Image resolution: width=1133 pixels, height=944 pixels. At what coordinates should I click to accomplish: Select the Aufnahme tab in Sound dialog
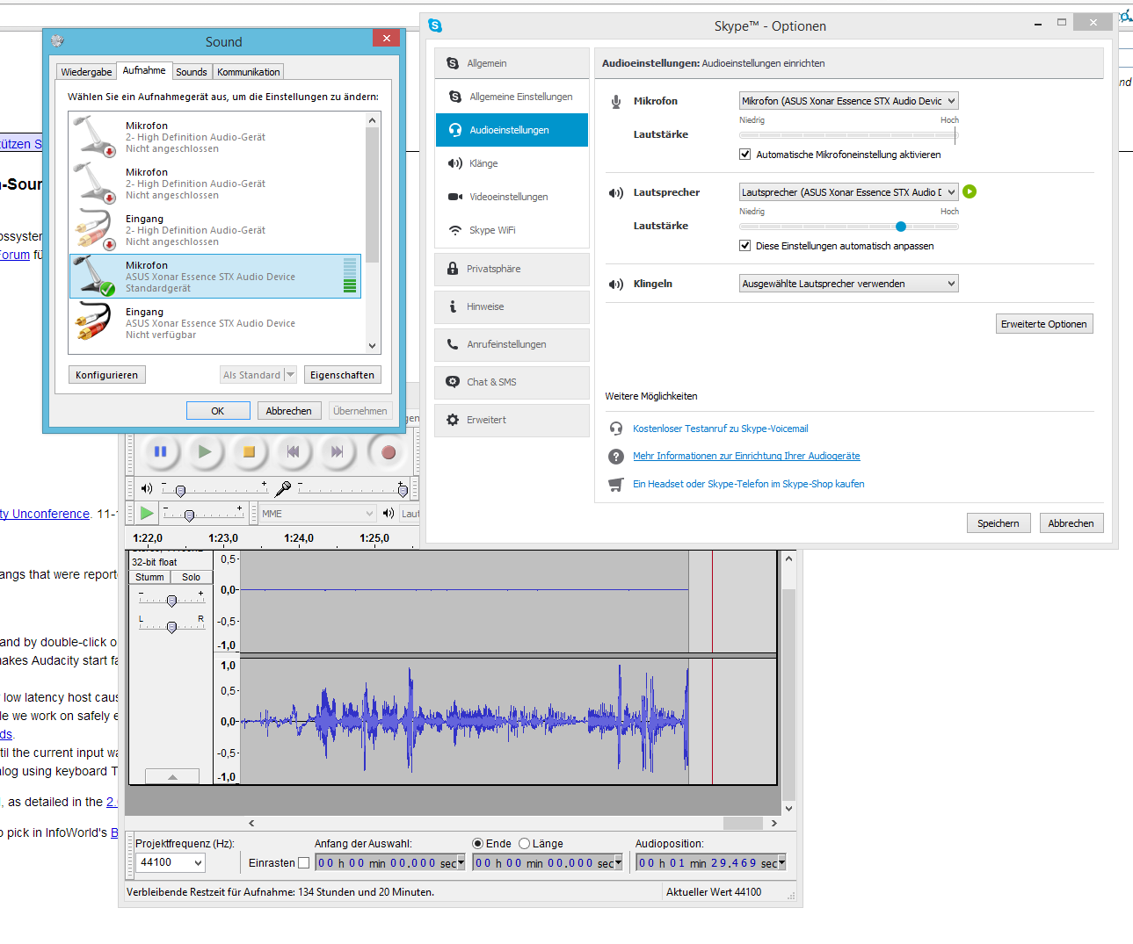tap(144, 70)
